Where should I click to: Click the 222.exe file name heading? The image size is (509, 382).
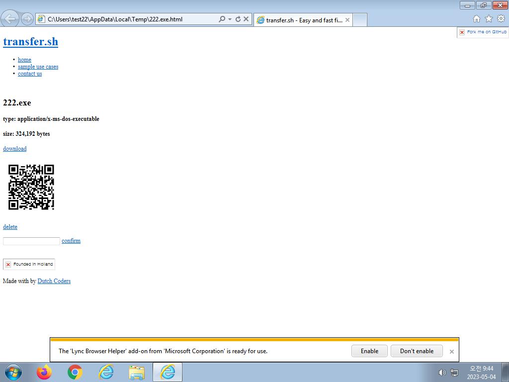point(17,103)
